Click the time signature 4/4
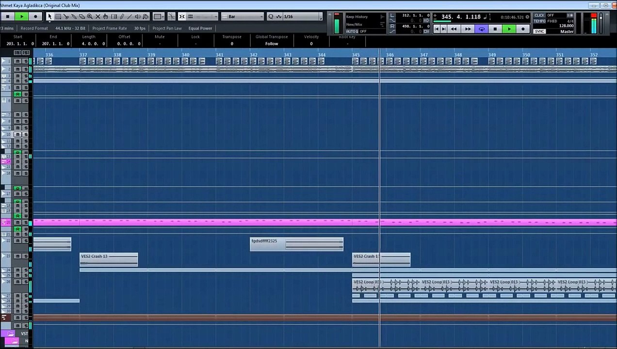This screenshot has height=349, width=617. pyautogui.click(x=570, y=21)
